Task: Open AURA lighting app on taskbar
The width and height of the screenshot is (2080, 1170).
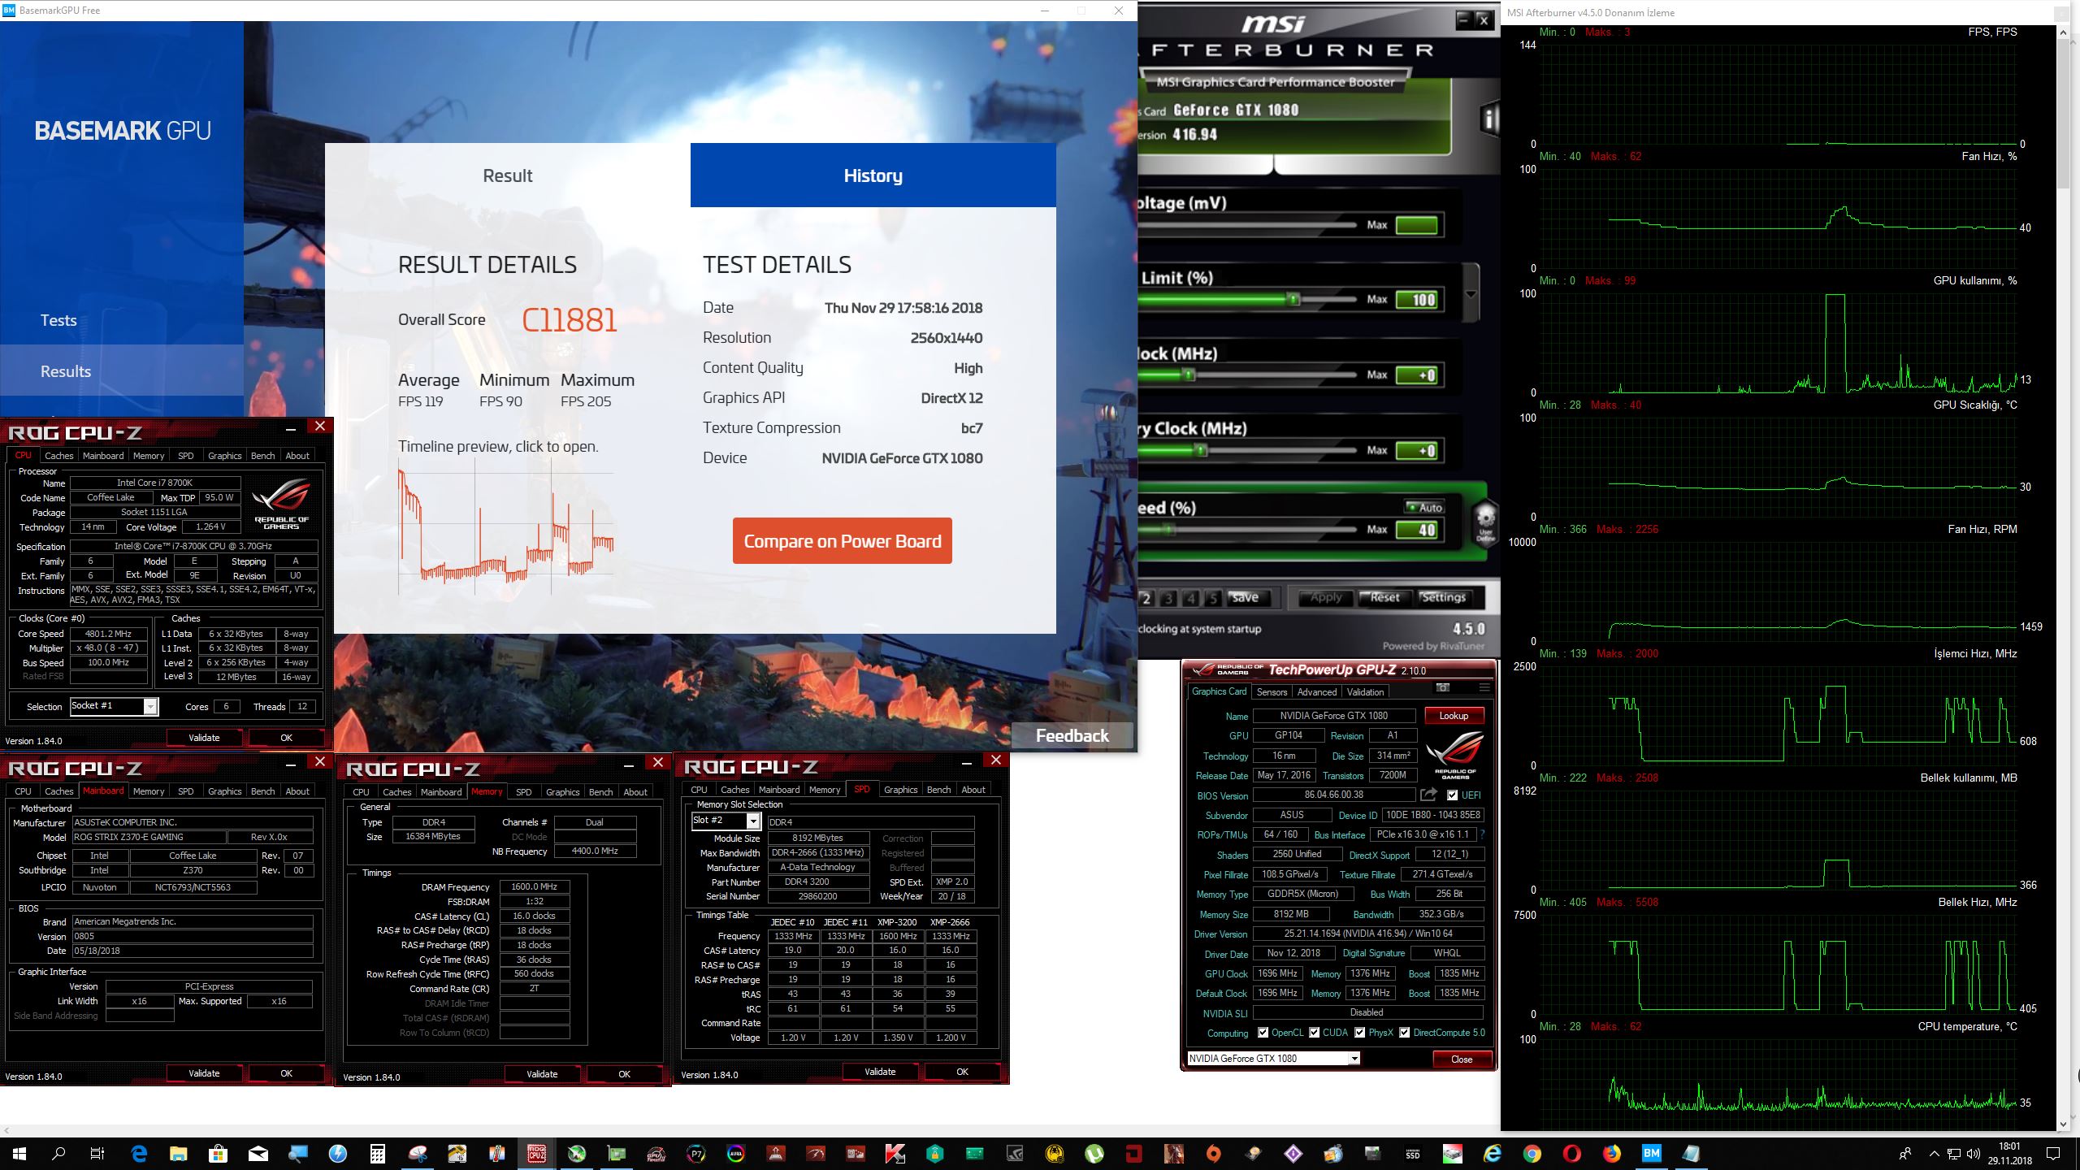Action: click(736, 1153)
